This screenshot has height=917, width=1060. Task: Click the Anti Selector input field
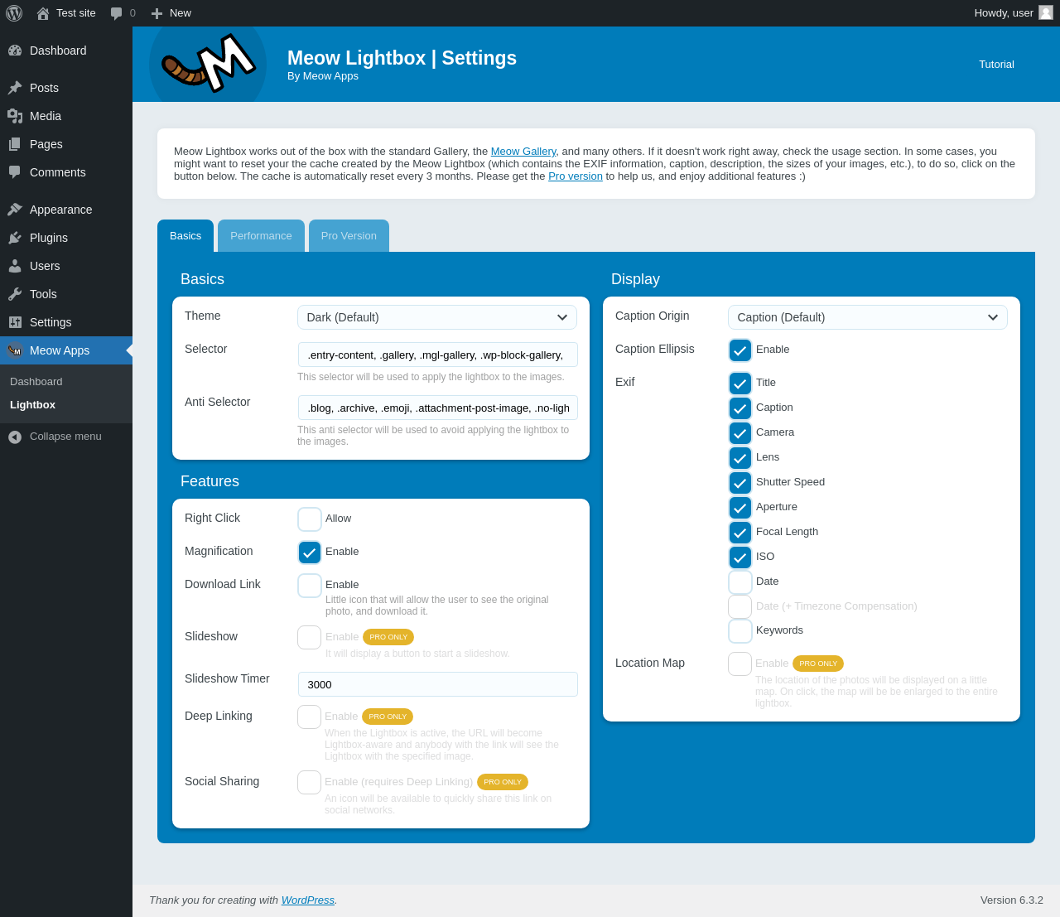coord(438,408)
